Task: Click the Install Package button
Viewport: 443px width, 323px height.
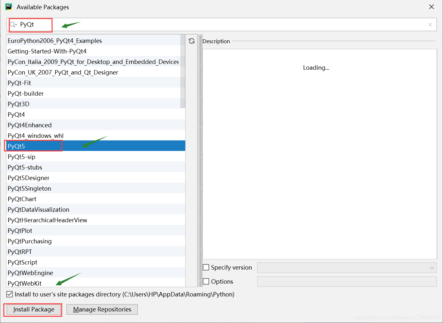Action: point(34,309)
